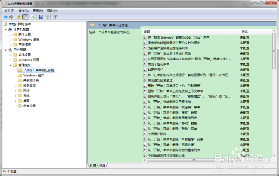
Task: Click the policy icon beside 关闭个性化菜单
Action: 145,64
